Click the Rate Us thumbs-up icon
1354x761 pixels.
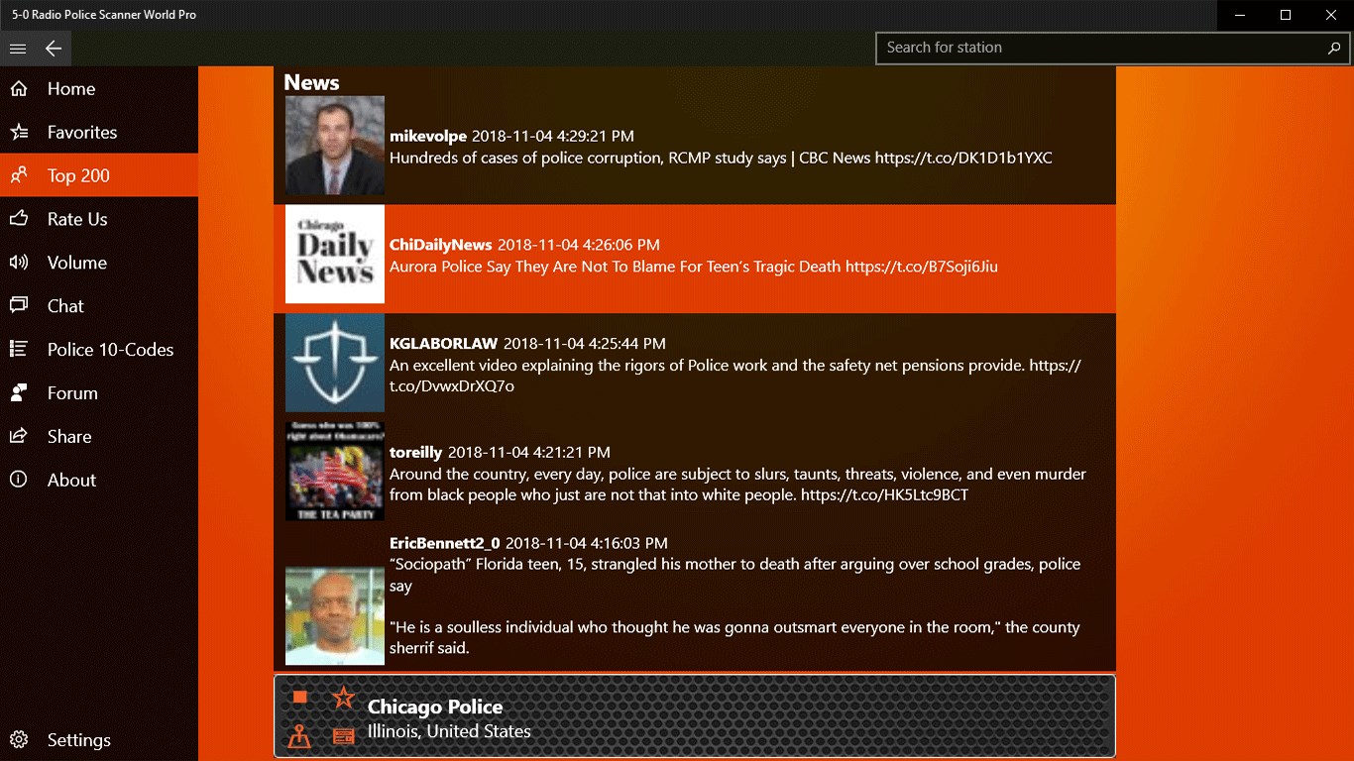click(x=18, y=219)
